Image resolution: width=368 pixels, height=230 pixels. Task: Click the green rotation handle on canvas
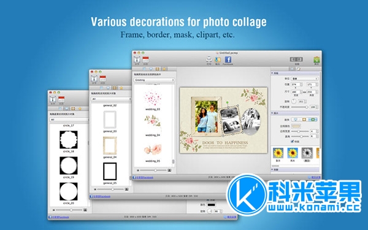227,102
